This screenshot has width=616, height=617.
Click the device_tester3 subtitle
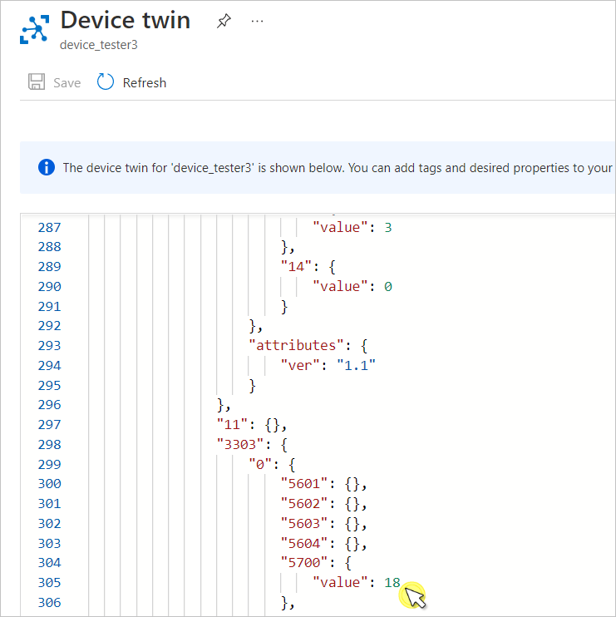tap(99, 45)
